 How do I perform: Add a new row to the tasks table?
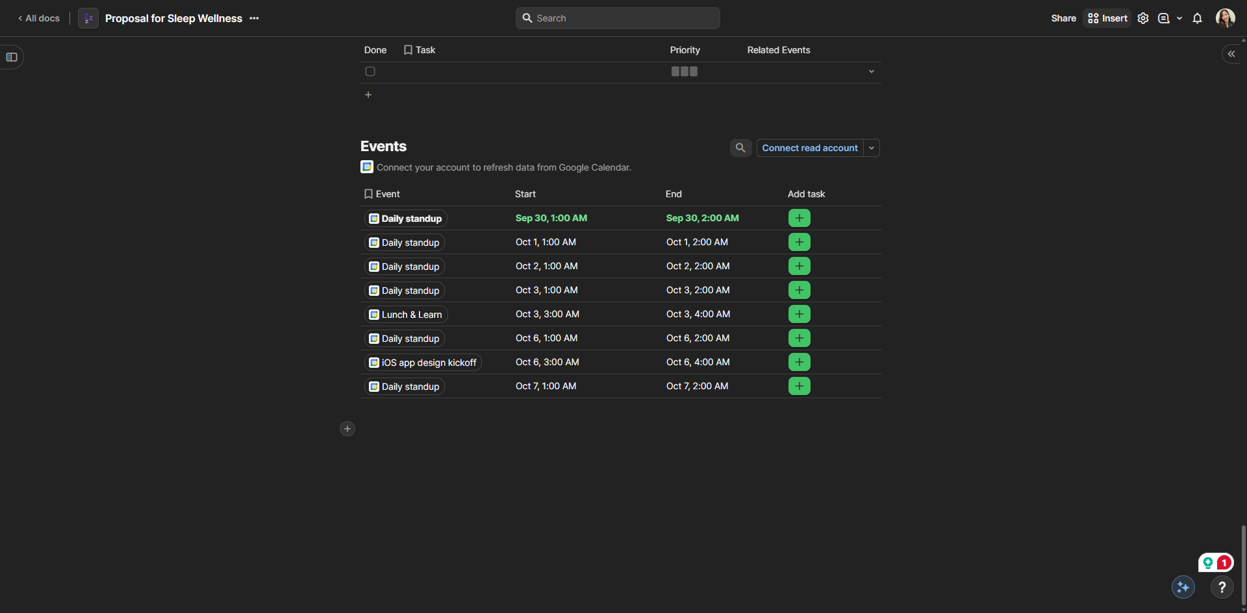(x=368, y=95)
